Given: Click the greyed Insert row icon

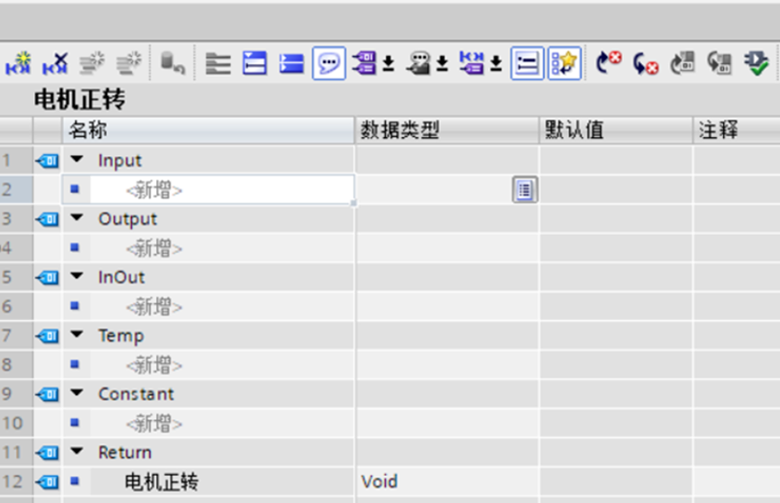Looking at the screenshot, I should coord(92,63).
